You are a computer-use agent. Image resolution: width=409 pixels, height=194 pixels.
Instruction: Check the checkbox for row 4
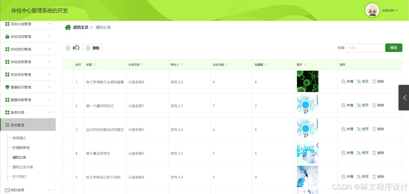click(66, 154)
